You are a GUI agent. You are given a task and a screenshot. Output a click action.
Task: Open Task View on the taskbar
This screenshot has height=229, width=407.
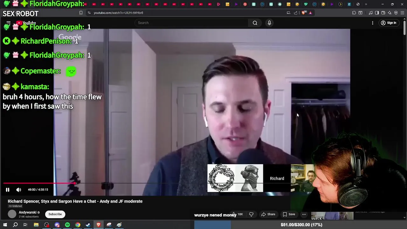[25, 225]
